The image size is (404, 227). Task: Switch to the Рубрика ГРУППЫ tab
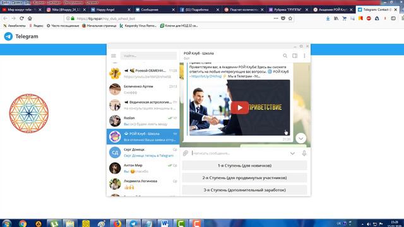[x=288, y=9]
